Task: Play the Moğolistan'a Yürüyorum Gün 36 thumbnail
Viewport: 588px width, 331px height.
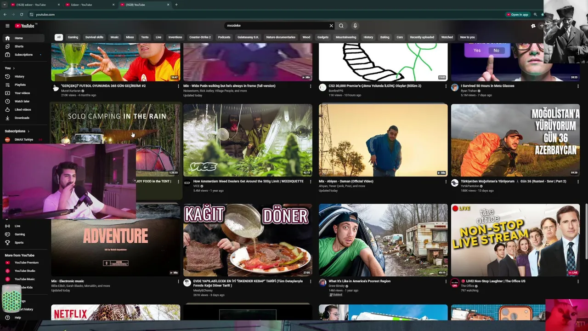Action: point(515,140)
